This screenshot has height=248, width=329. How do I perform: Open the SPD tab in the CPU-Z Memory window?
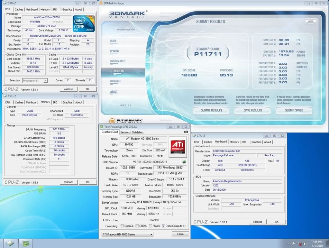click(x=55, y=102)
